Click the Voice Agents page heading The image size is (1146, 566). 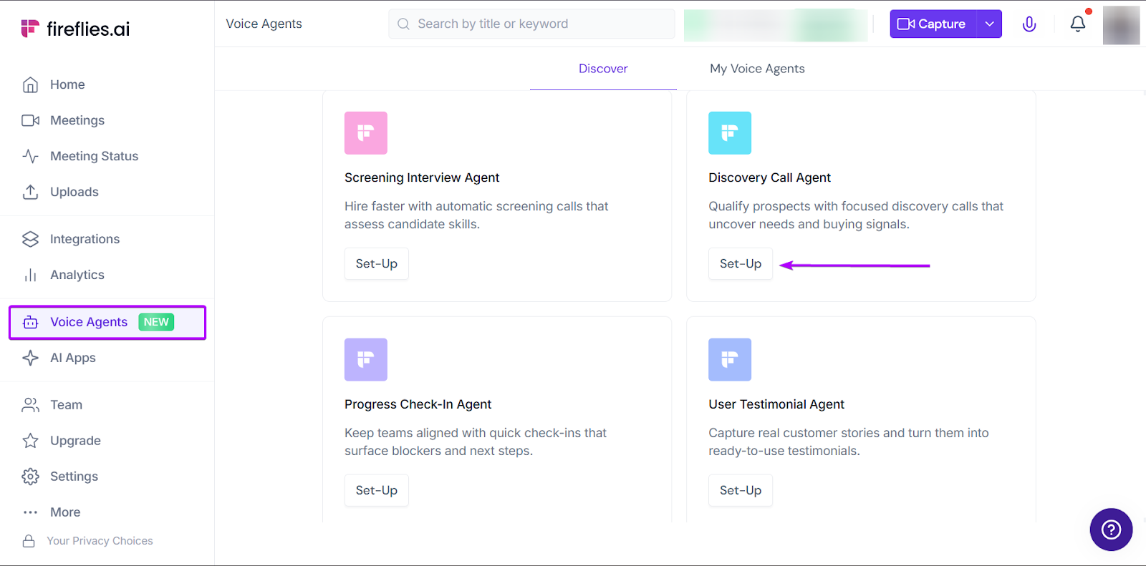(264, 24)
